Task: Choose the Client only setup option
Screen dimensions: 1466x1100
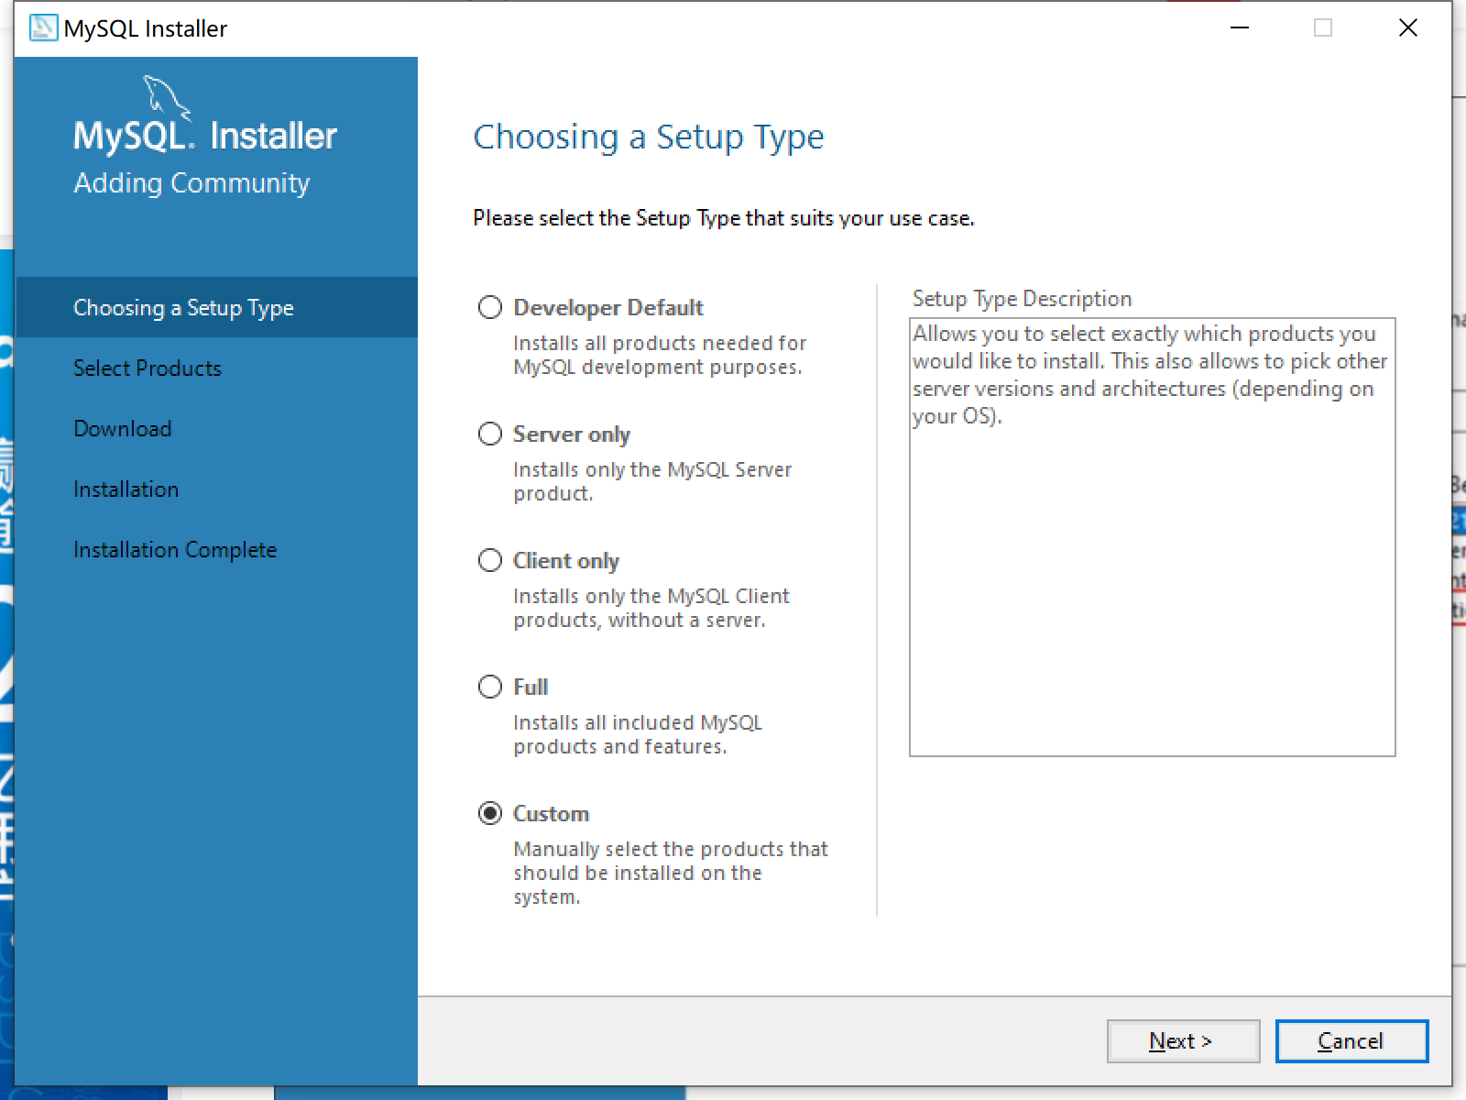Action: tap(490, 560)
